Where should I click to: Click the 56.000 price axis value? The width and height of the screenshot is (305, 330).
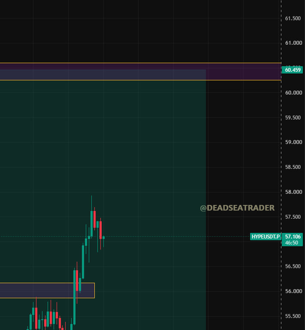(x=293, y=291)
